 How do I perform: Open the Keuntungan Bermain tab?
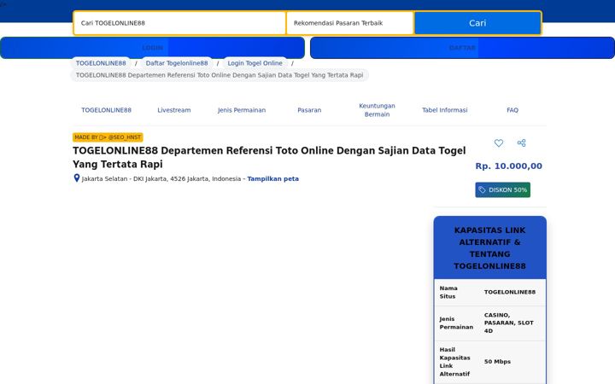[377, 110]
